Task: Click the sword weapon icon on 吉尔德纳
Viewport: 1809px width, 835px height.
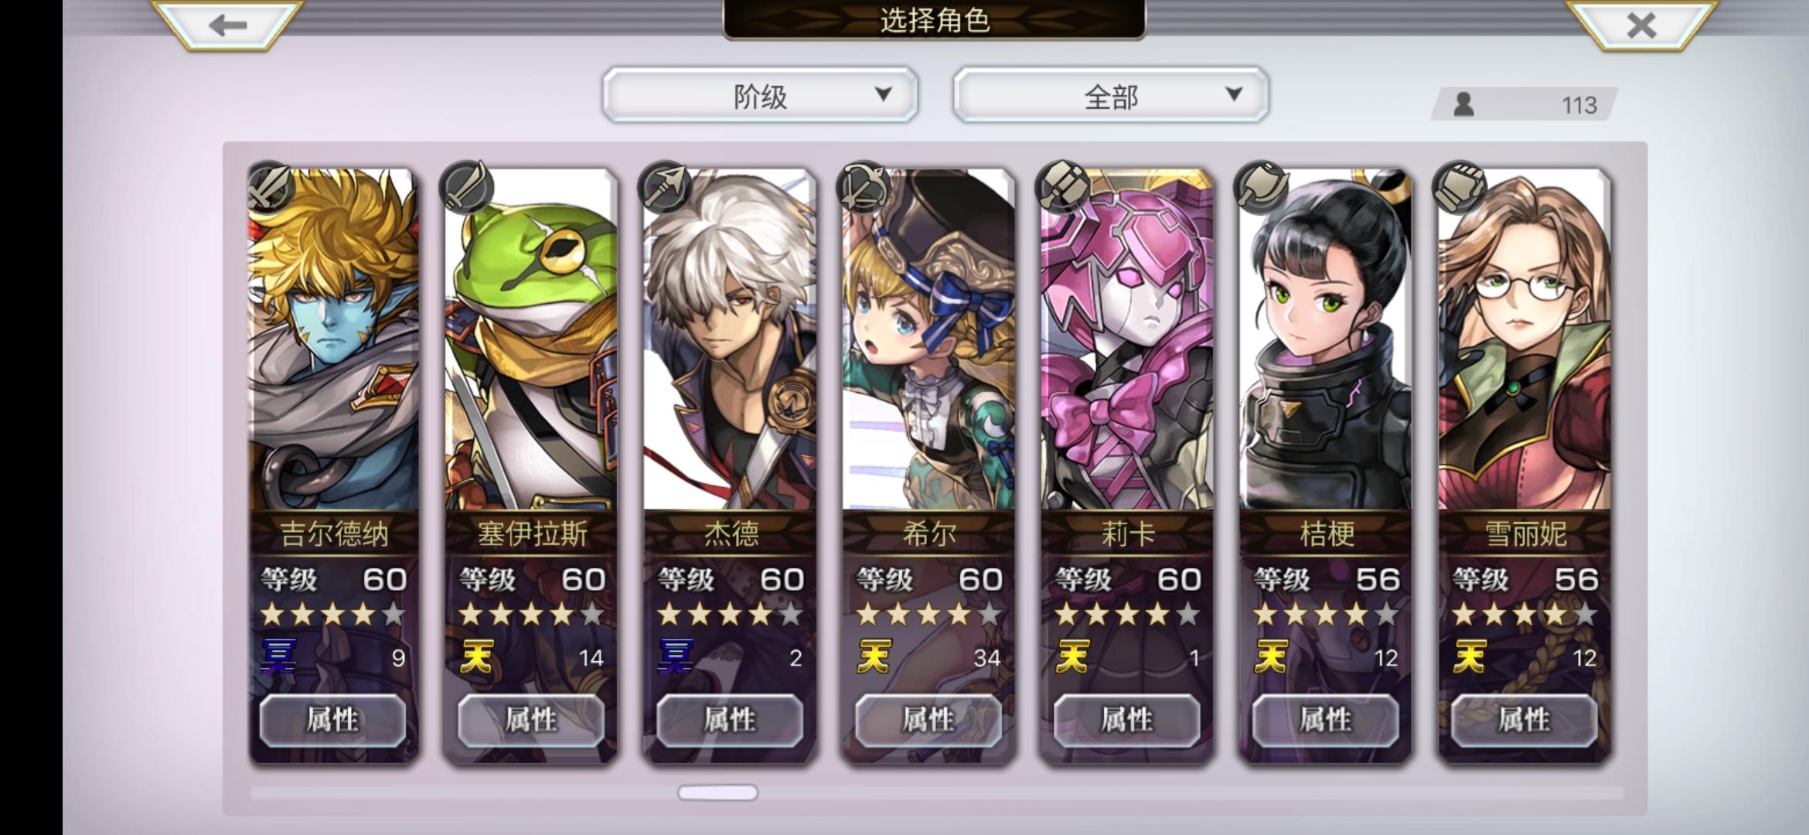Action: (270, 188)
